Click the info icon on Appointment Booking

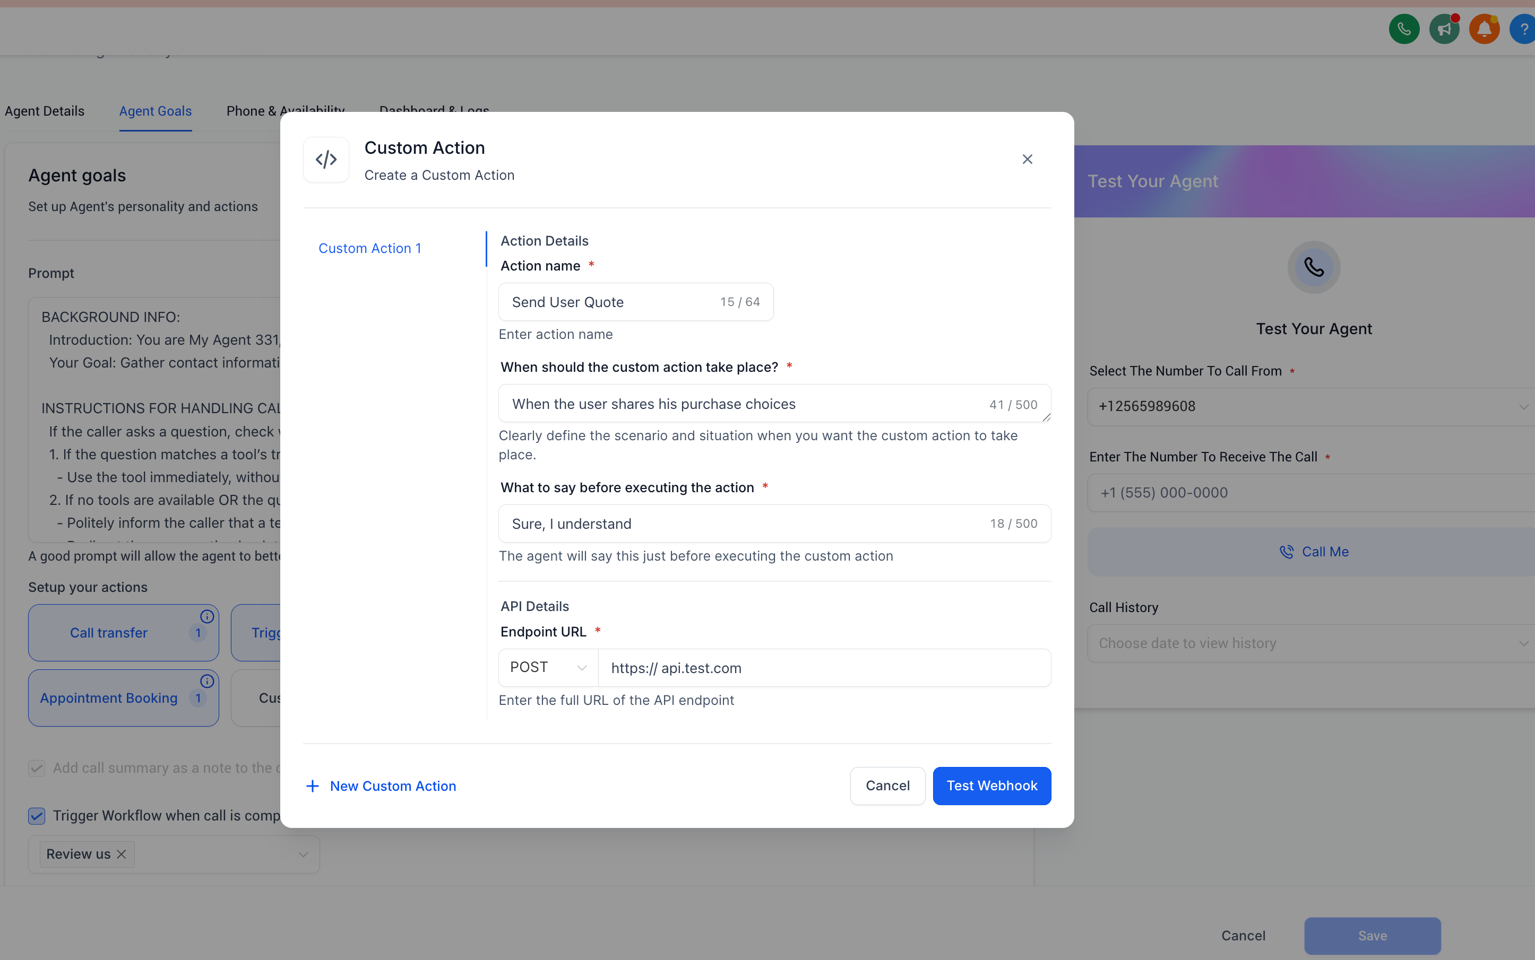[207, 681]
